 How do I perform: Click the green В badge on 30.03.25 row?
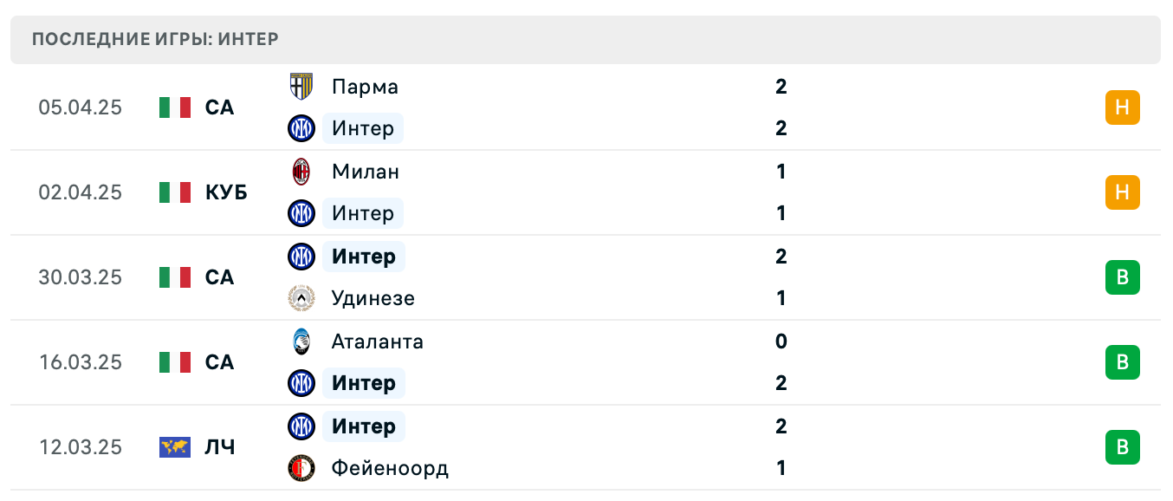coord(1123,277)
